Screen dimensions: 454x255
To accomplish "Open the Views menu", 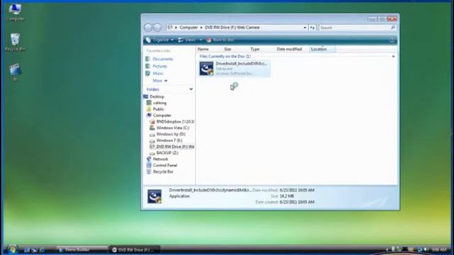I will (187, 40).
